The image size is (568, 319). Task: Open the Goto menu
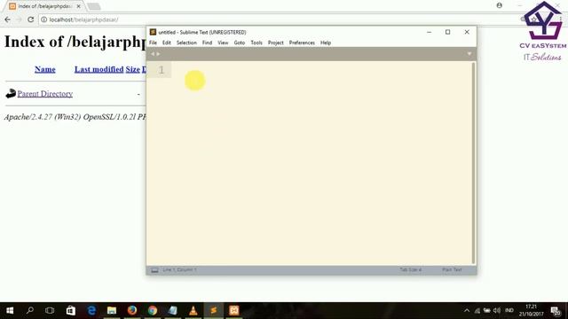[240, 43]
